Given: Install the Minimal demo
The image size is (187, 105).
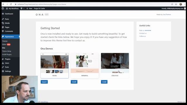Looking at the screenshot, I should point(74,82).
